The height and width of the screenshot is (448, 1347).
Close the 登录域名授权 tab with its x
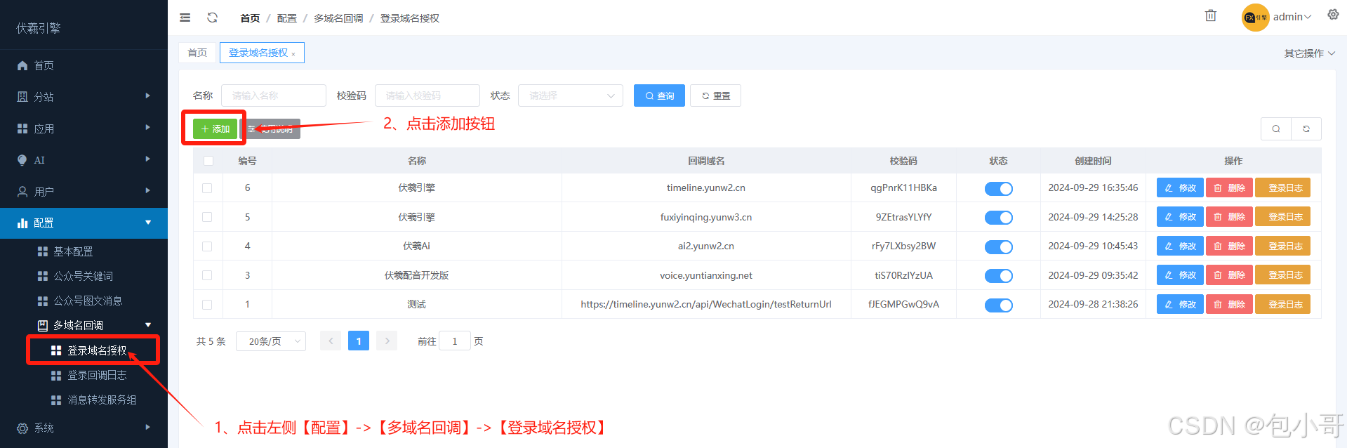point(293,54)
